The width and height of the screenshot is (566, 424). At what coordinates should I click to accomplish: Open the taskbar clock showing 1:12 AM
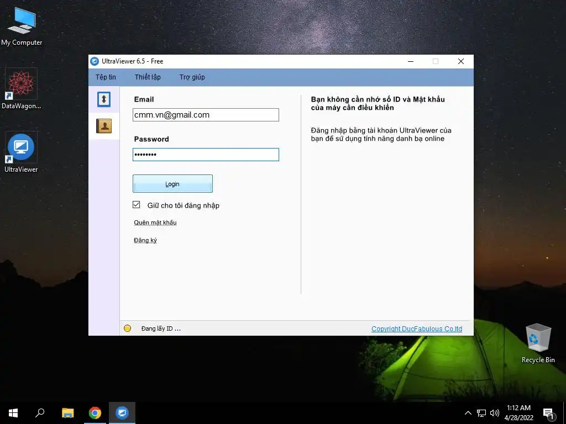pyautogui.click(x=518, y=413)
